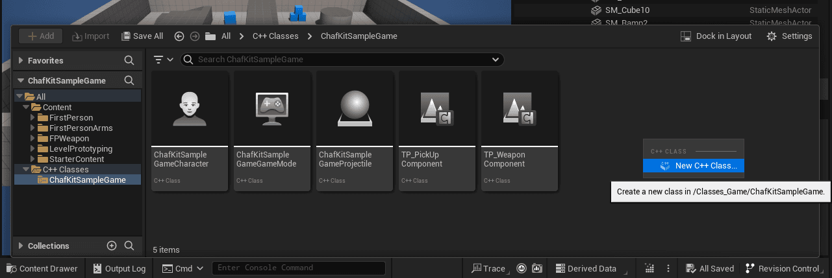Collapse the ChafKitSampleGame sources section
This screenshot has height=278, width=832.
pyautogui.click(x=21, y=80)
